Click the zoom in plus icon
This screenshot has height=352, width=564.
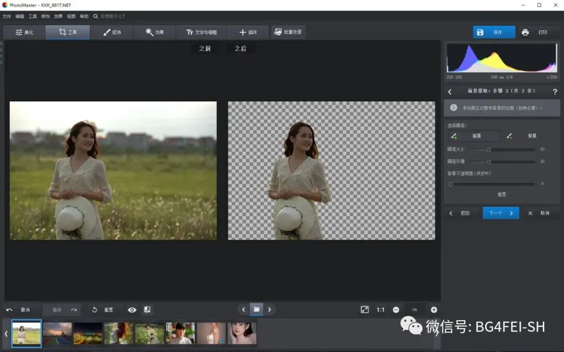tap(433, 310)
